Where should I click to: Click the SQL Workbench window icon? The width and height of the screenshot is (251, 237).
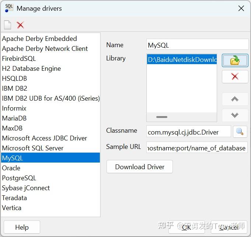(9, 8)
